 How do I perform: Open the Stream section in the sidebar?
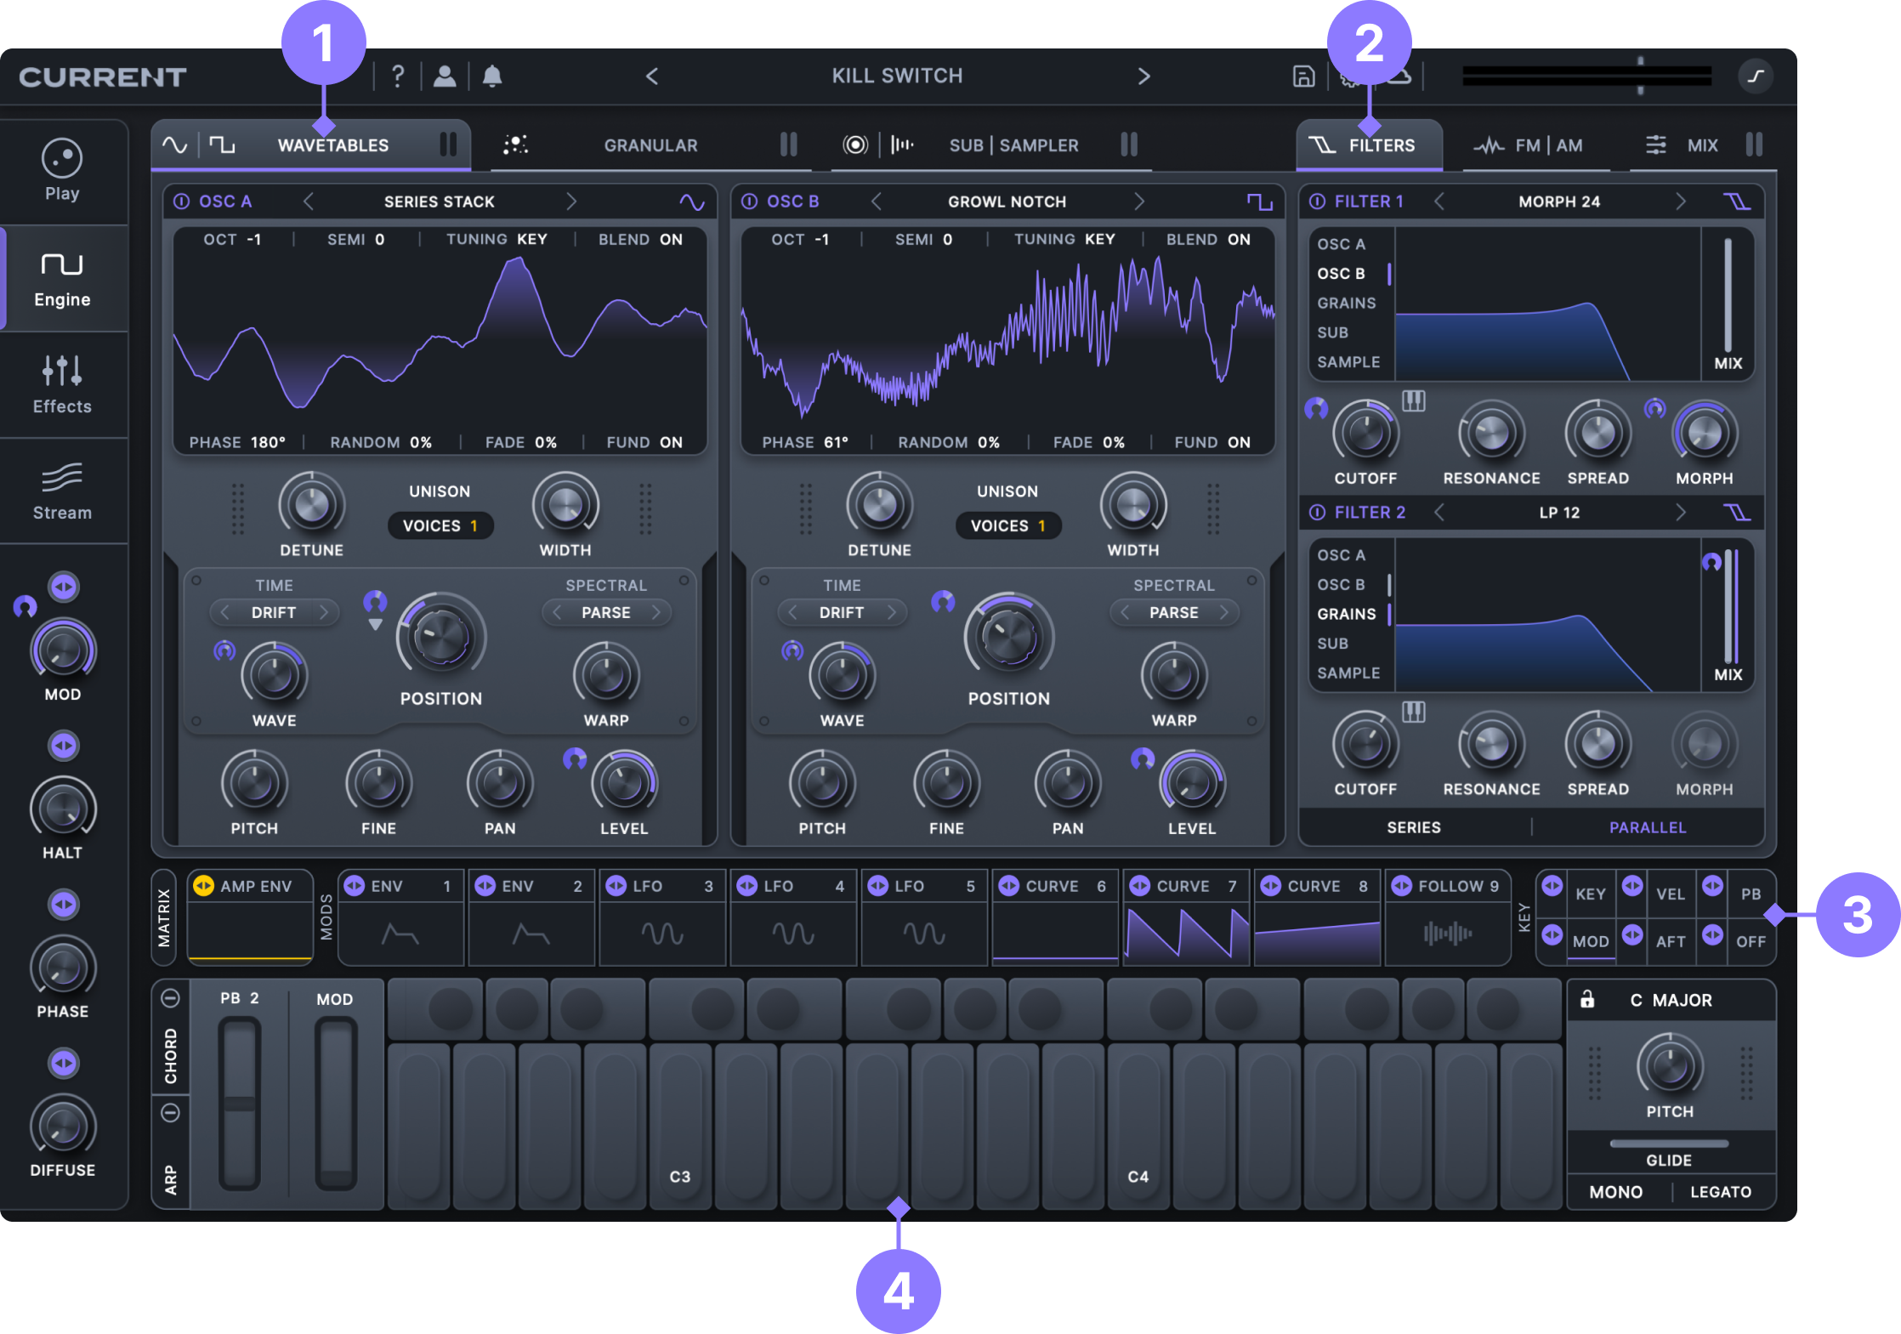62,491
